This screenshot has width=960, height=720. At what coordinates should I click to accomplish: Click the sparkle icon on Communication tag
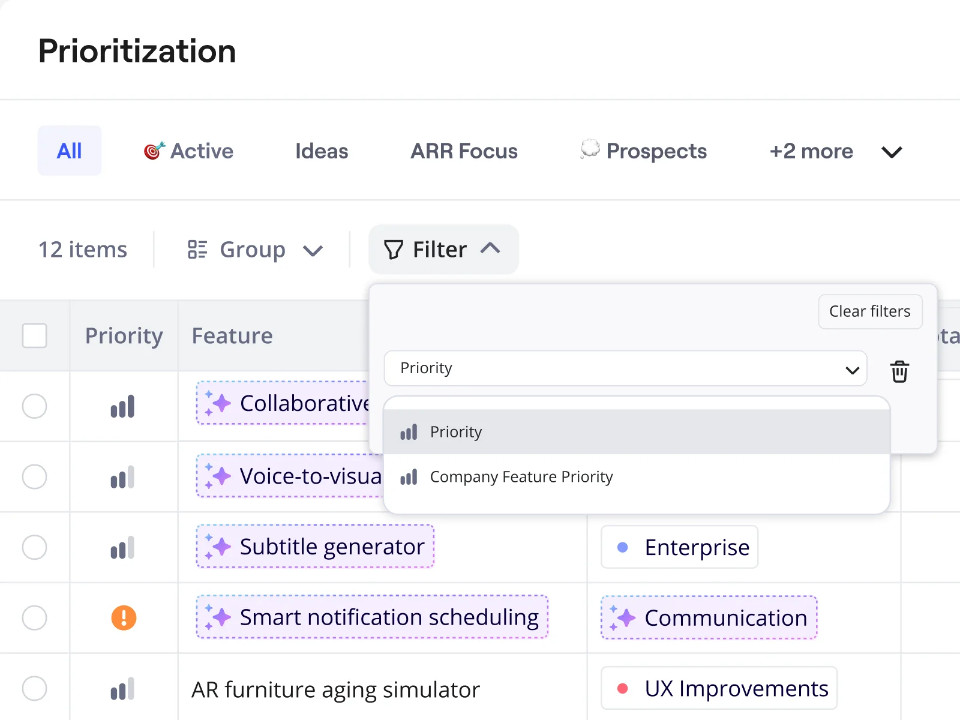tap(621, 617)
